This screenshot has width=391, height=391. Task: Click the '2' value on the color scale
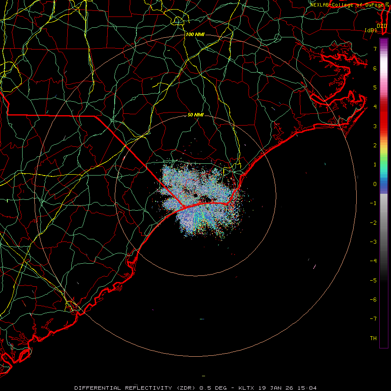[375, 146]
